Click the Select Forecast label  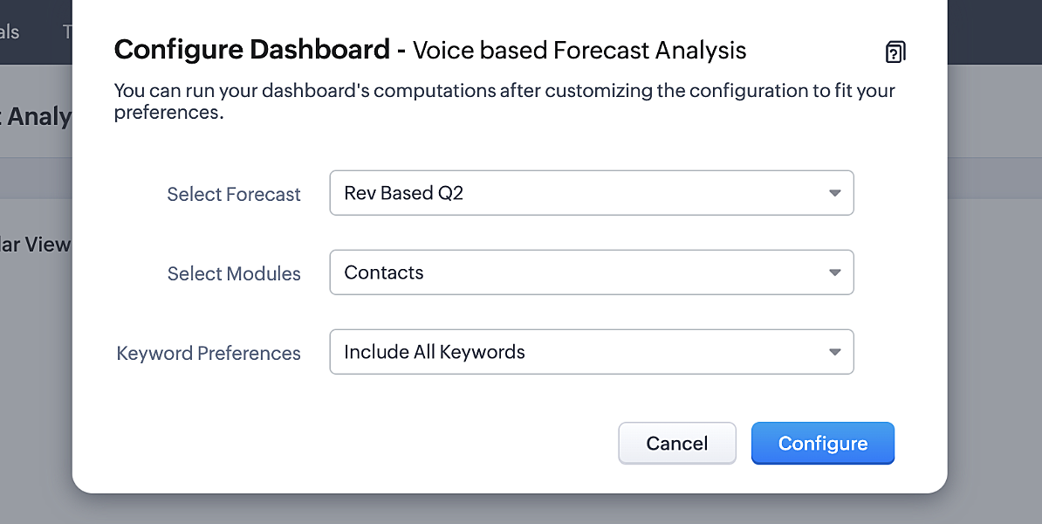(x=234, y=194)
